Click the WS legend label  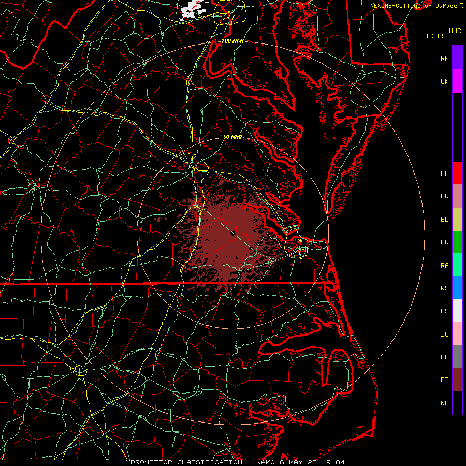tap(444, 288)
